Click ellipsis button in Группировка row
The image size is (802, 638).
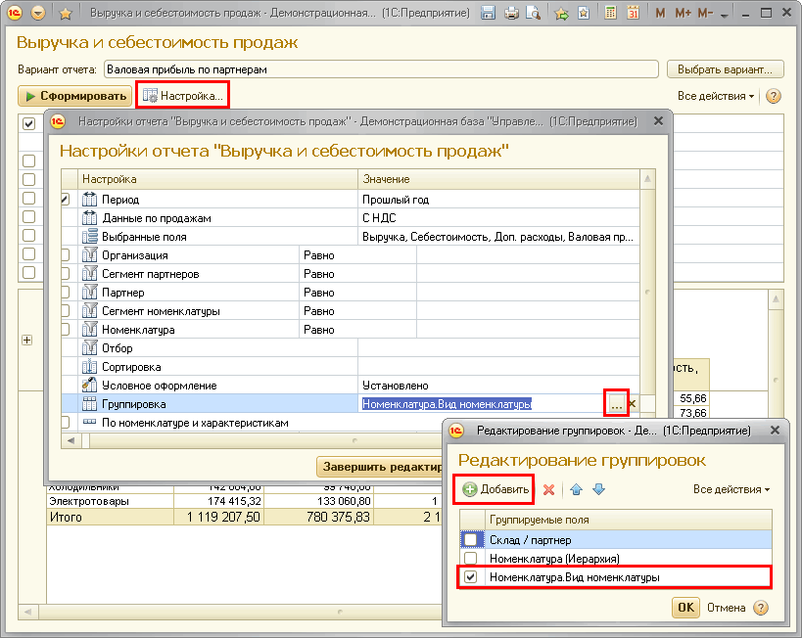(x=616, y=403)
